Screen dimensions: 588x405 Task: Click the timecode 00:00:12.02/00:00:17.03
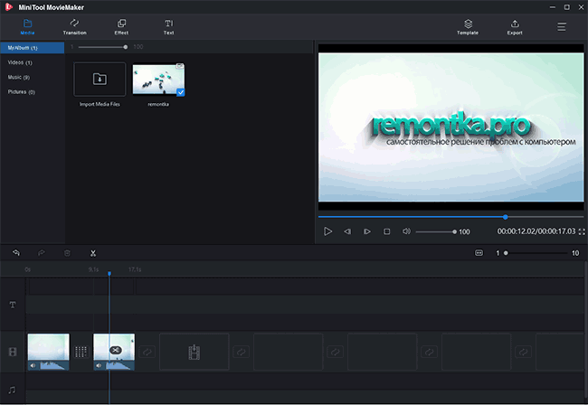(536, 231)
